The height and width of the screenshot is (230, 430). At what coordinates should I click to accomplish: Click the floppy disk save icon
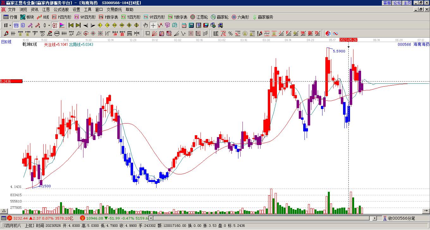[206, 25]
